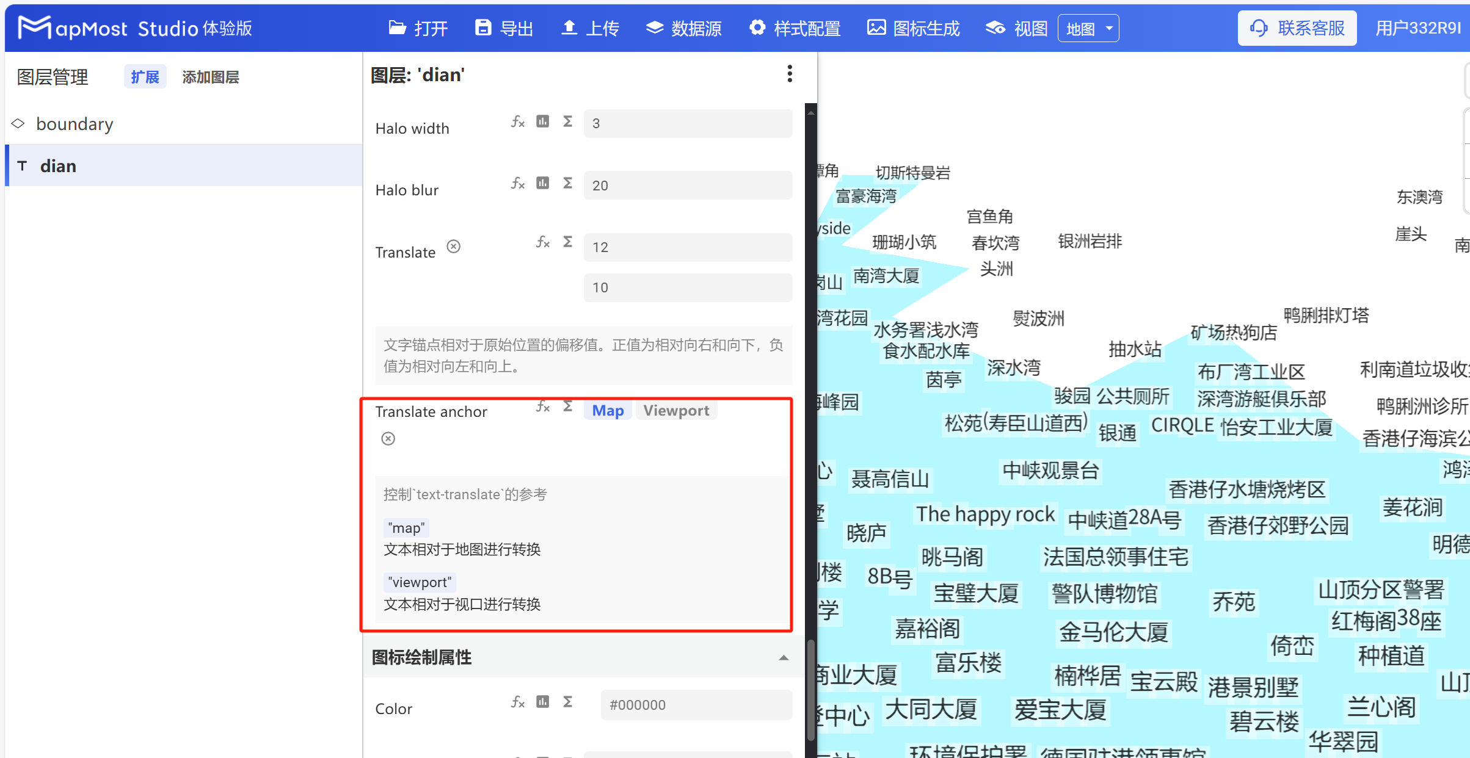Switch to the 扩展 tab
The width and height of the screenshot is (1470, 758).
[145, 76]
